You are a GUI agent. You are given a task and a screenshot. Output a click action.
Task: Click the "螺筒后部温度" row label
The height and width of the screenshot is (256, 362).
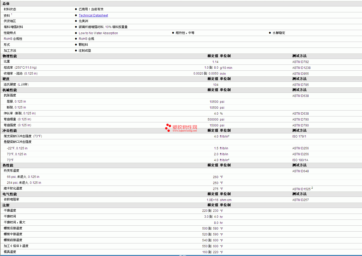point(13,228)
